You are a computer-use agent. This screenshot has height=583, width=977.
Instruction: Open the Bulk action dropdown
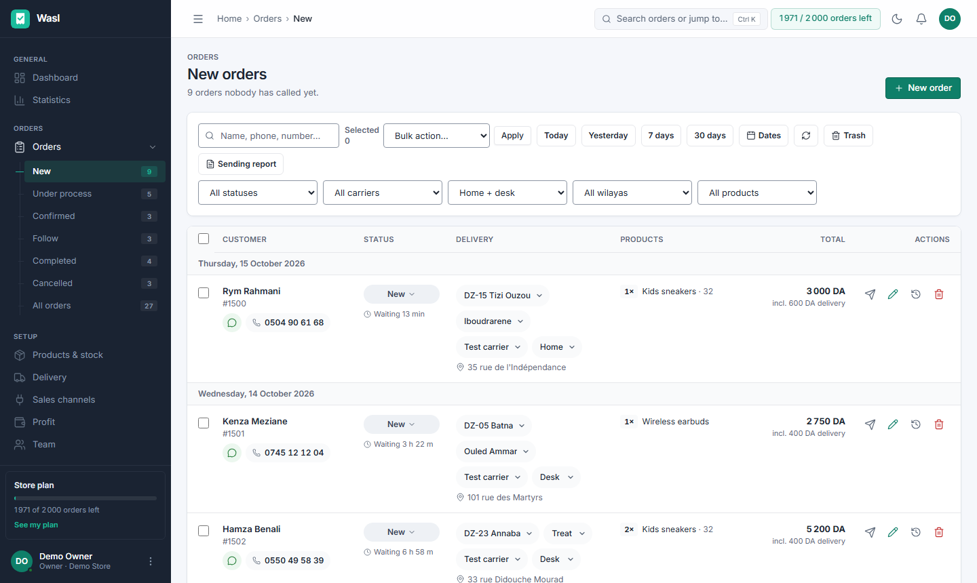point(436,136)
